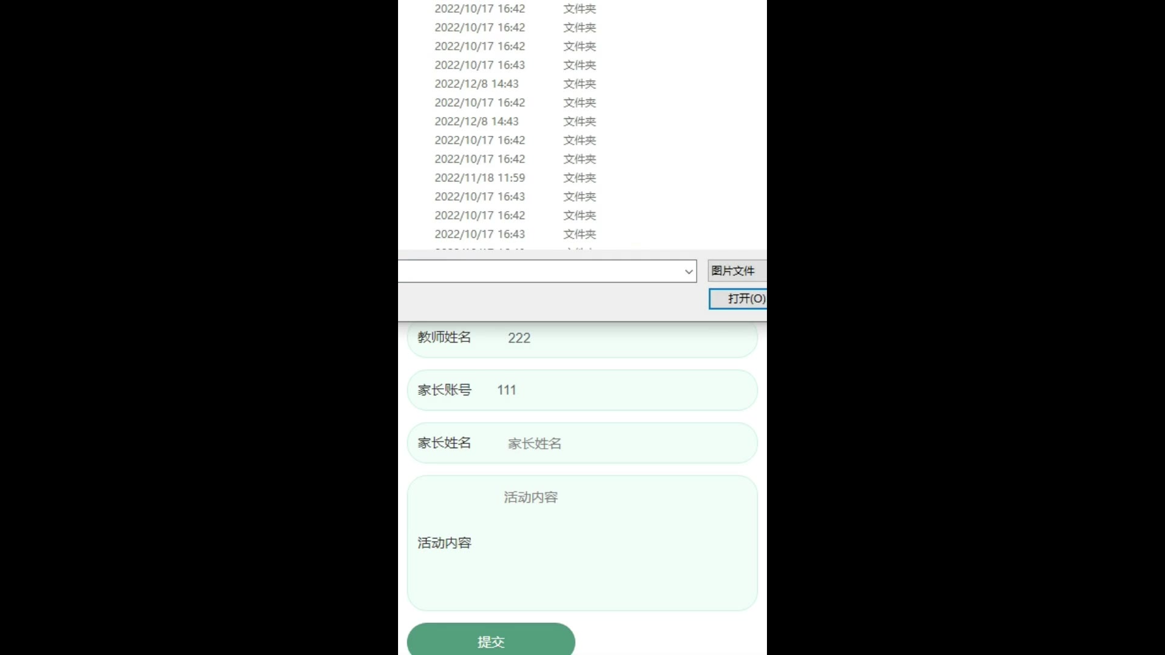Click the 活动内容 label on the left
Screen dimensions: 1165x655
444,543
